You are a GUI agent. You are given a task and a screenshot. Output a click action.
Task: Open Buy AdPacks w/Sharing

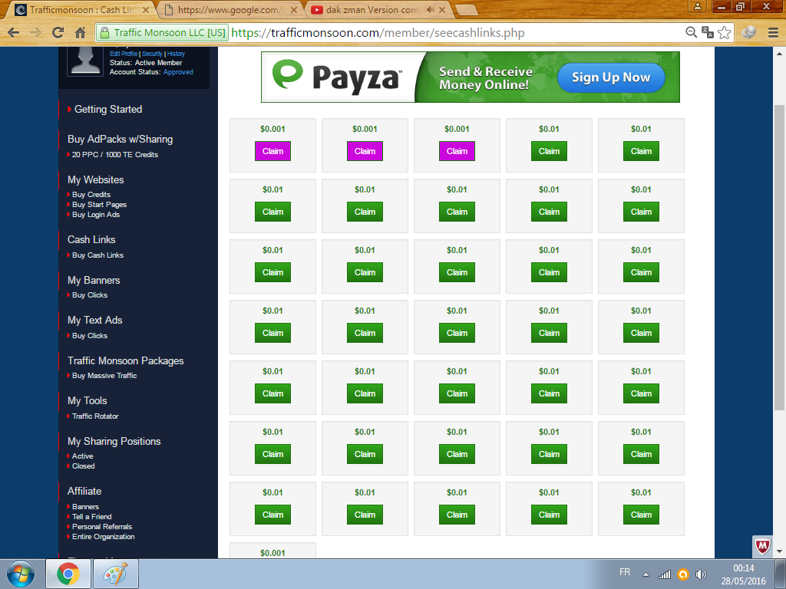pos(121,140)
